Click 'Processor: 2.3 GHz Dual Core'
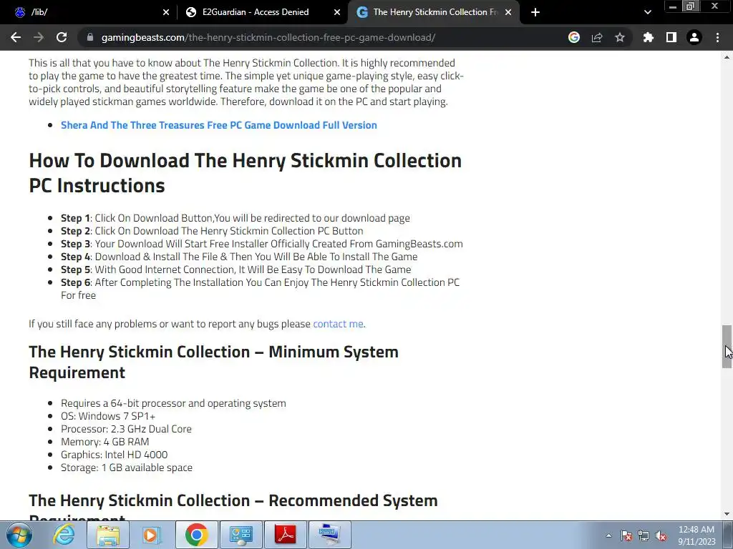This screenshot has height=549, width=733. point(126,429)
